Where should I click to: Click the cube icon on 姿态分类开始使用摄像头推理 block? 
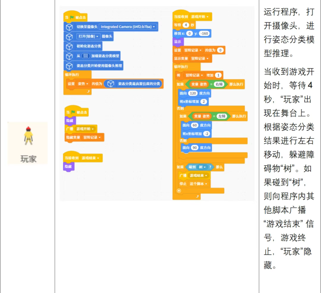[x=69, y=66]
